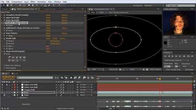This screenshot has height=110, width=196.
Task: Open RAM Preview Options dropdown
Action: pyautogui.click(x=177, y=61)
